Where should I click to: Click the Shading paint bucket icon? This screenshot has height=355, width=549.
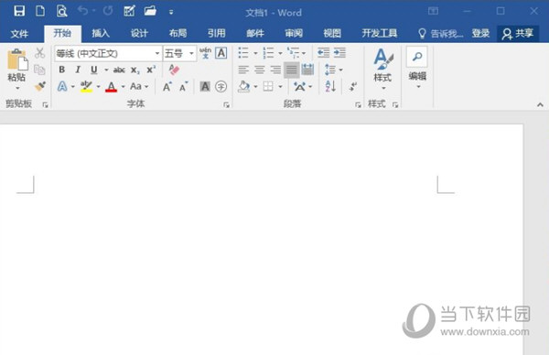click(244, 86)
